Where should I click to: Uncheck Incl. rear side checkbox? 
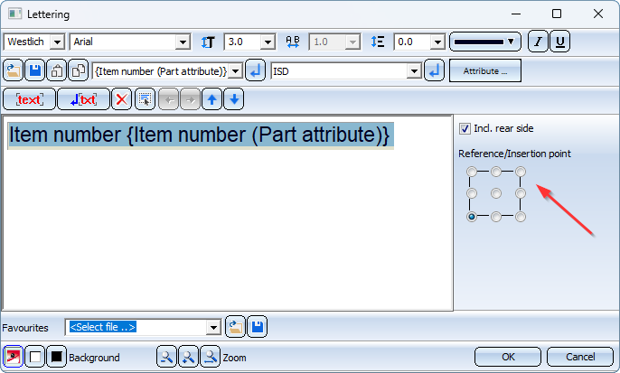(465, 128)
